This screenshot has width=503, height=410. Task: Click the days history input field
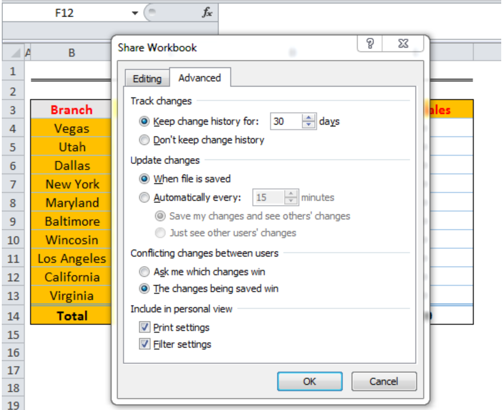click(x=286, y=121)
